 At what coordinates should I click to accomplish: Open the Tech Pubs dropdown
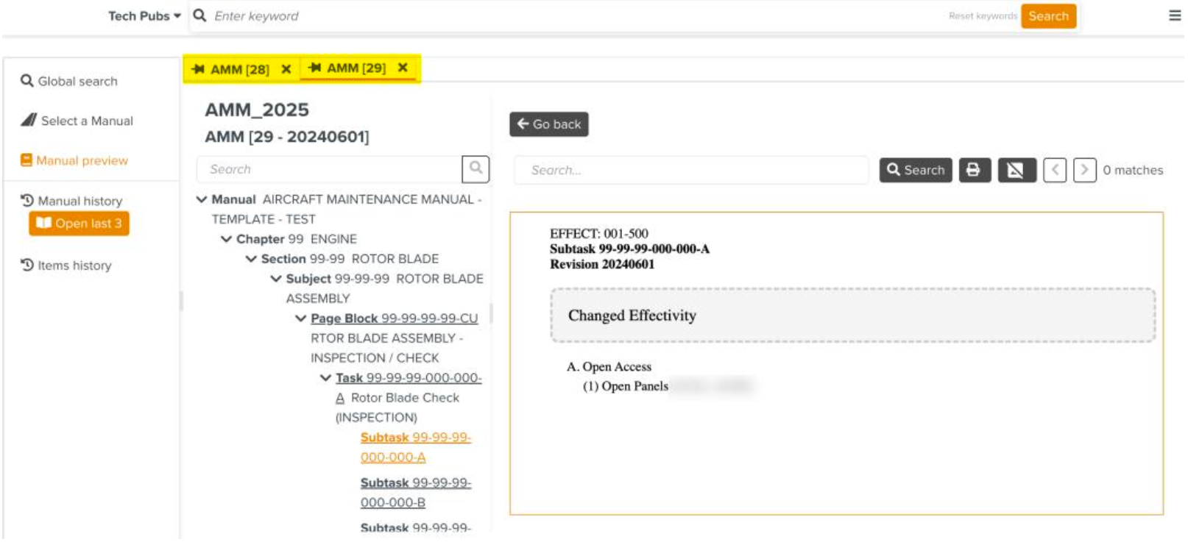[x=144, y=15]
